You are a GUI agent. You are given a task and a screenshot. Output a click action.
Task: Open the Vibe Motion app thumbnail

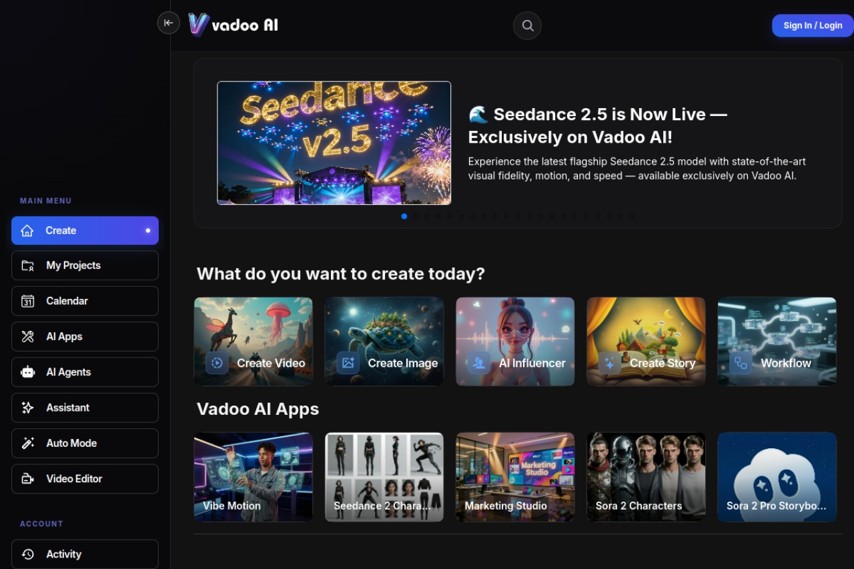254,477
